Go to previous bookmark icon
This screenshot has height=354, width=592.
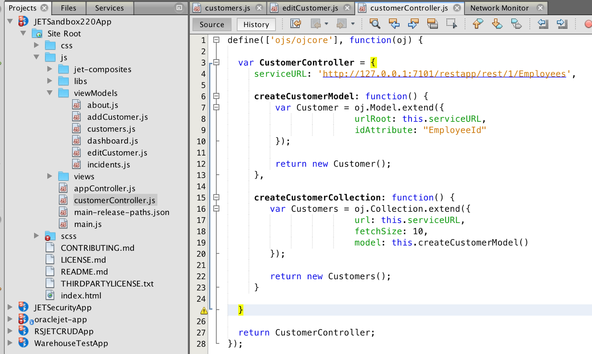pos(477,24)
